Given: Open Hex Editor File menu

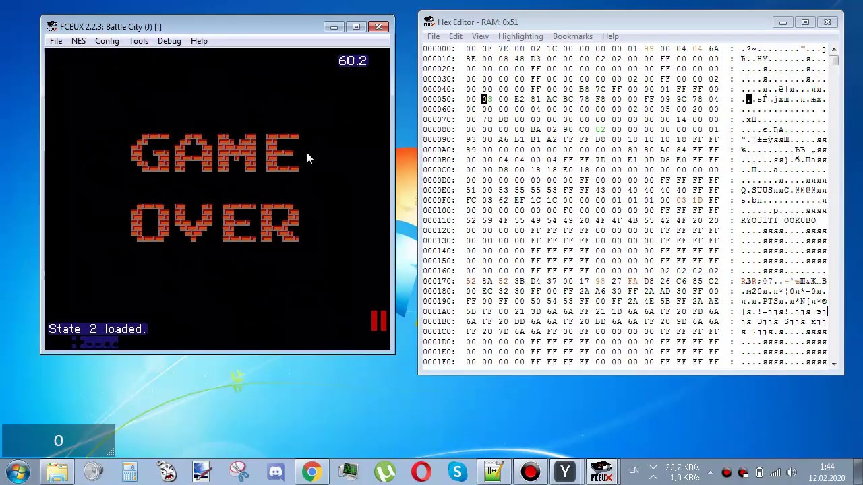Looking at the screenshot, I should click(434, 36).
